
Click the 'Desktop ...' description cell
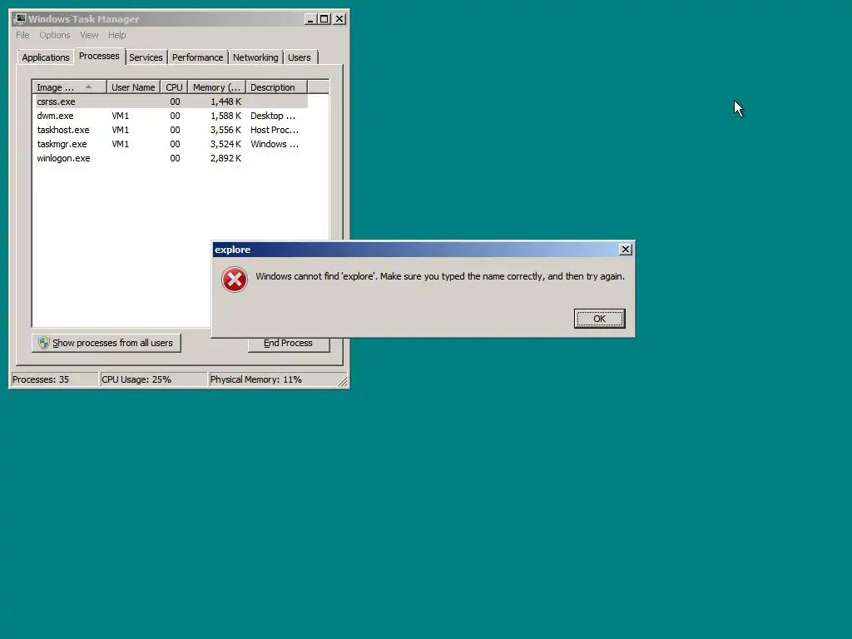coord(273,116)
